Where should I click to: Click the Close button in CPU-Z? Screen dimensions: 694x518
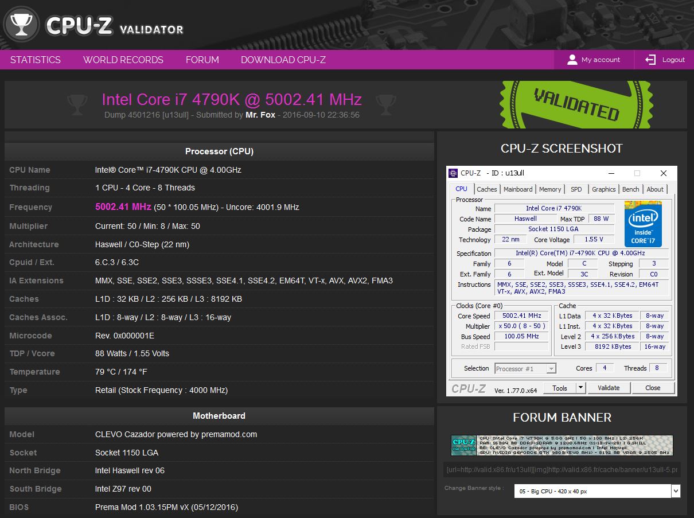pyautogui.click(x=653, y=388)
